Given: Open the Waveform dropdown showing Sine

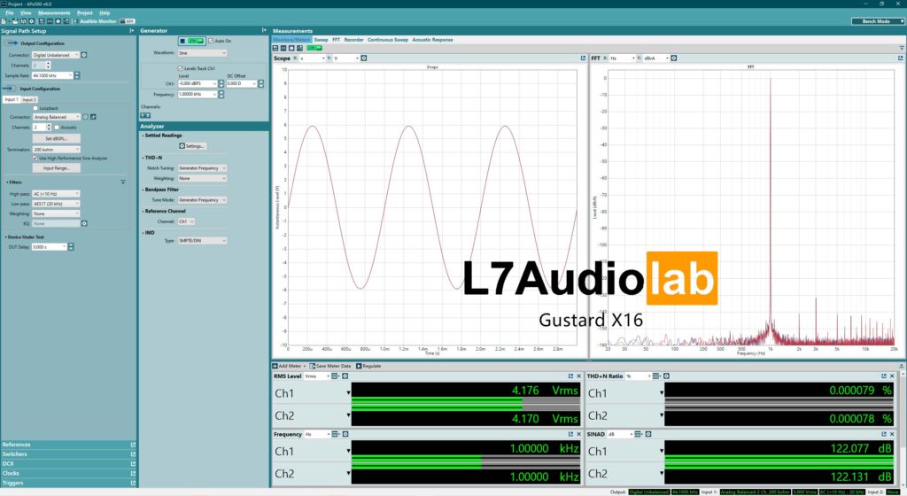Looking at the screenshot, I should pyautogui.click(x=202, y=53).
